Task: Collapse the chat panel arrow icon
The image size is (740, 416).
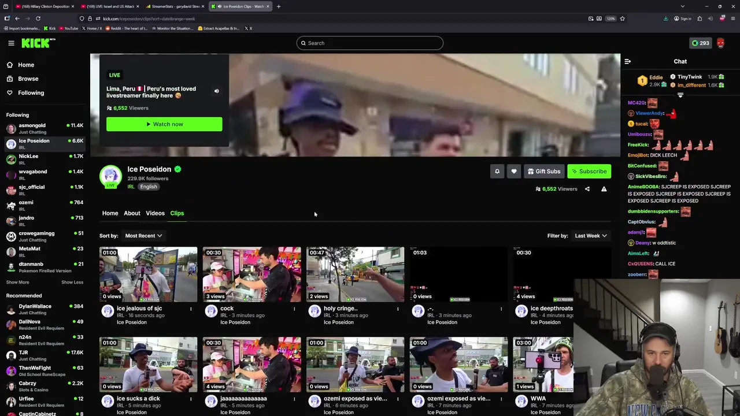Action: pyautogui.click(x=628, y=61)
